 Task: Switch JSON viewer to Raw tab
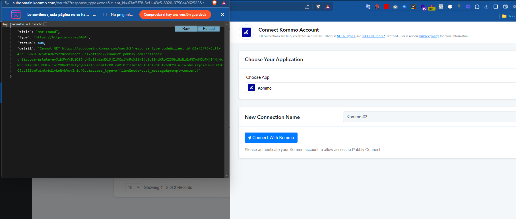186,28
